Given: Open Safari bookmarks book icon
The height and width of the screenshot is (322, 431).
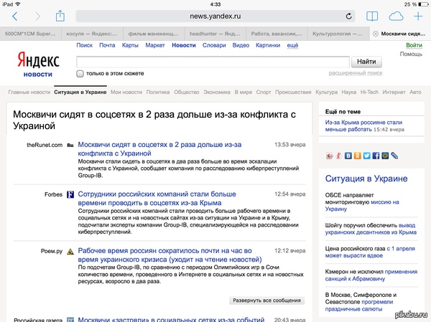Looking at the screenshot, I should click(372, 16).
